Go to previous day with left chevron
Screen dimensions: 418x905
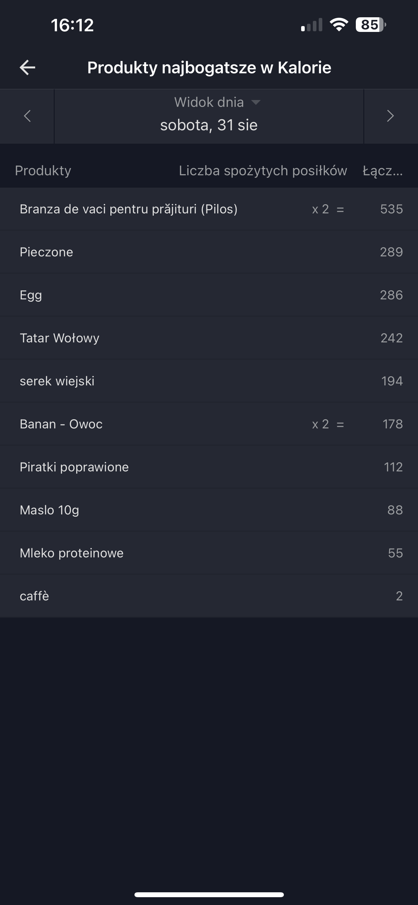27,116
